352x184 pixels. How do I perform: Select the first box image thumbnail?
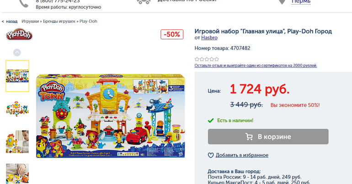coord(17,76)
